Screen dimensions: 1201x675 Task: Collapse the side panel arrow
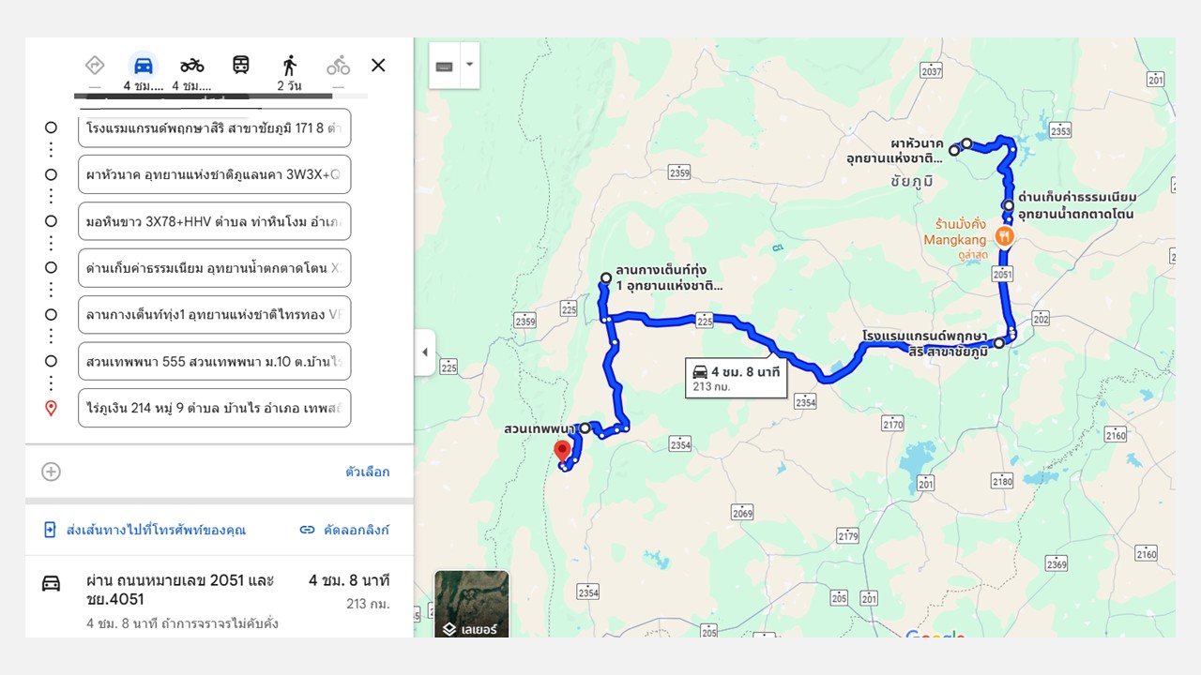(424, 352)
